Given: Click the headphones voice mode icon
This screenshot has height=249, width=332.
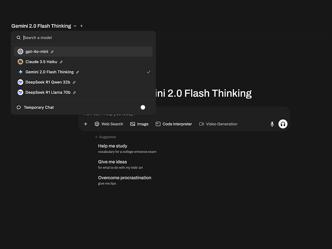Looking at the screenshot, I should click(x=283, y=124).
